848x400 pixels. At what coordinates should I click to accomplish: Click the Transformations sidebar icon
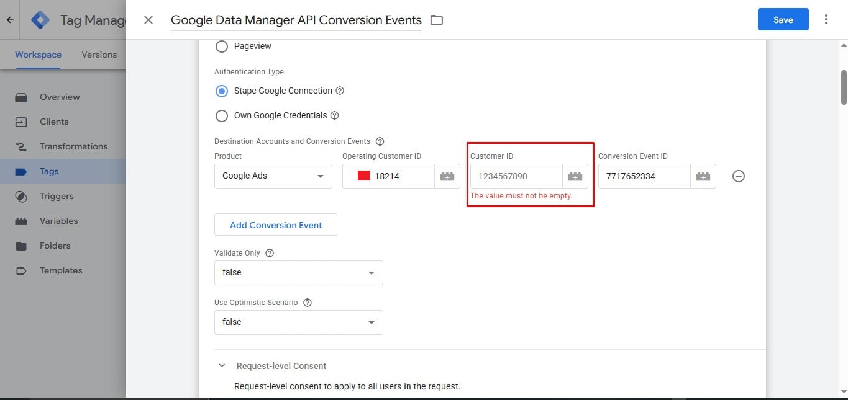point(21,146)
